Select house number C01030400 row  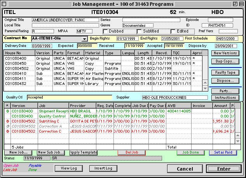(x=103, y=59)
